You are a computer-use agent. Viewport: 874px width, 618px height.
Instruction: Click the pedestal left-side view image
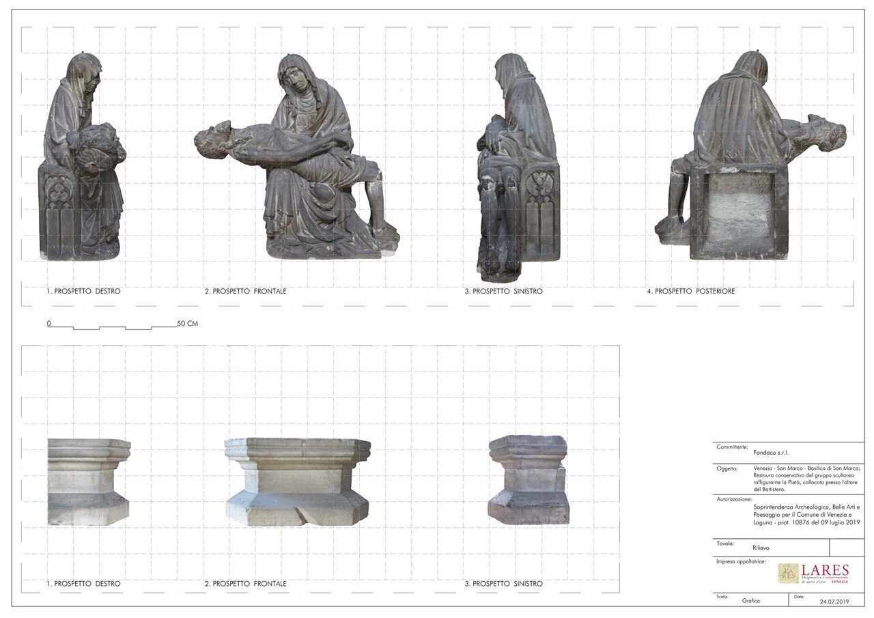coord(528,479)
